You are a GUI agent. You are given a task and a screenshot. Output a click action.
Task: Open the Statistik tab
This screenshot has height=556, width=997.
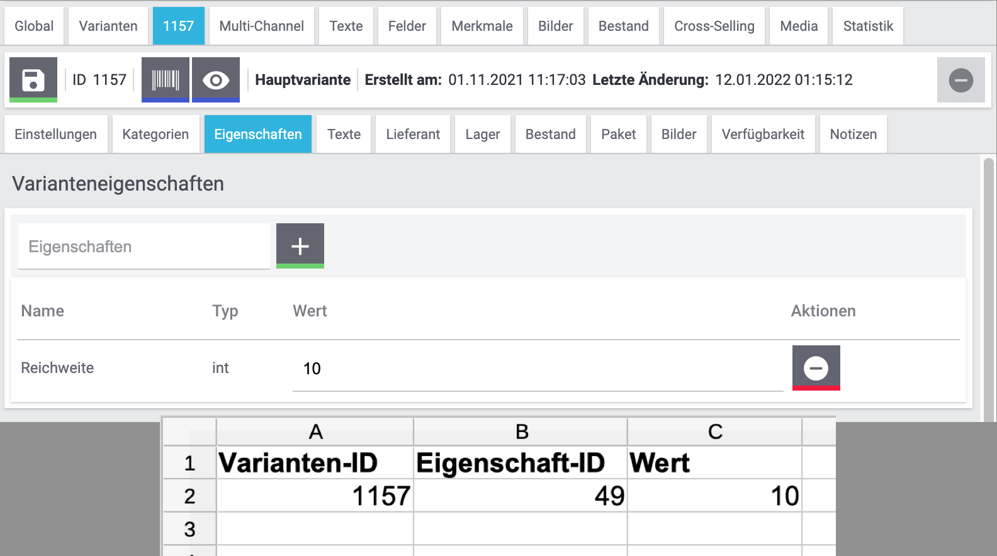[x=868, y=26]
